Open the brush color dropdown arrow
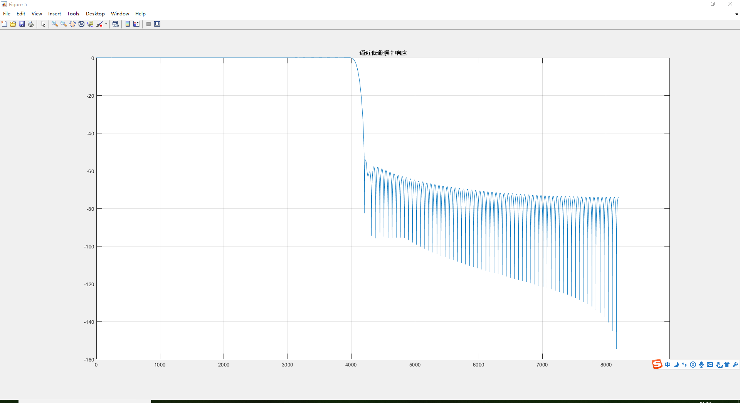Screen dimensions: 740x403 (106, 24)
